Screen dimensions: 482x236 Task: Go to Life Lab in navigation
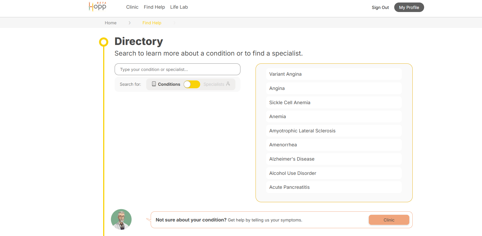click(x=179, y=7)
